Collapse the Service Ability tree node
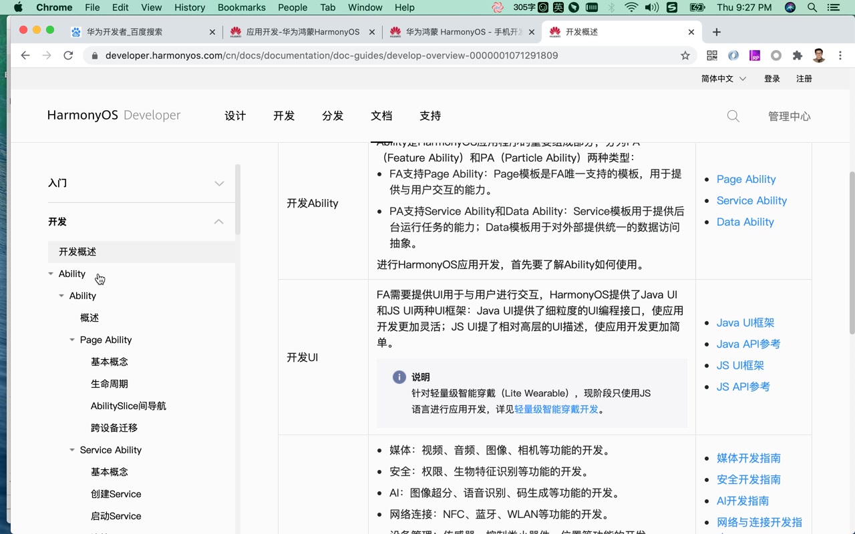 (72, 450)
